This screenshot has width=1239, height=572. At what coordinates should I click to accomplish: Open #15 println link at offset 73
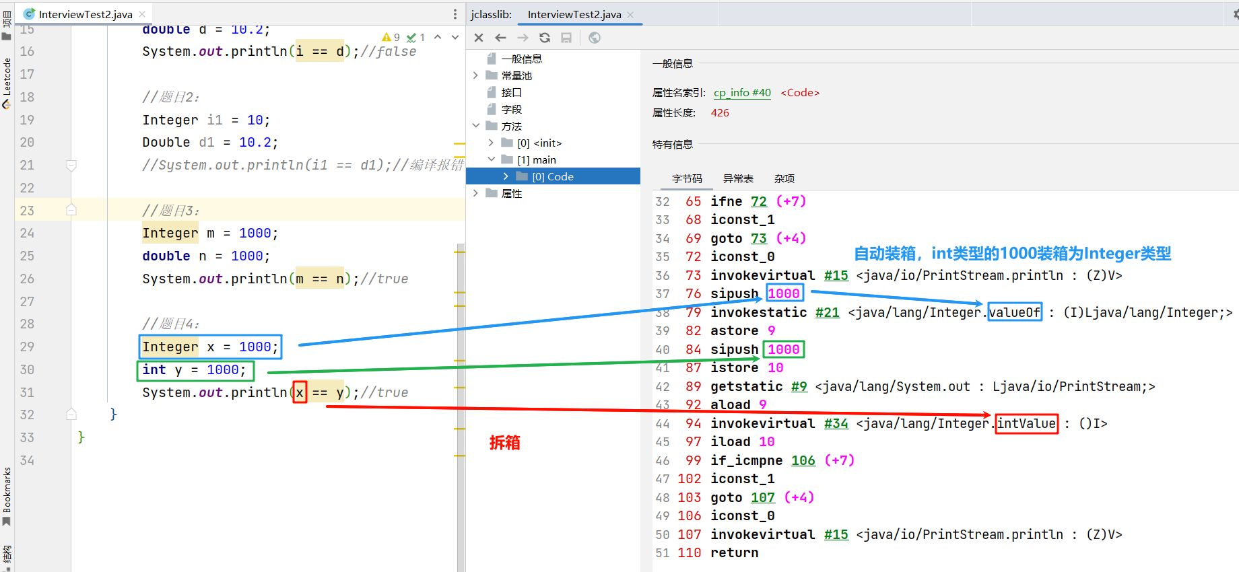[836, 275]
